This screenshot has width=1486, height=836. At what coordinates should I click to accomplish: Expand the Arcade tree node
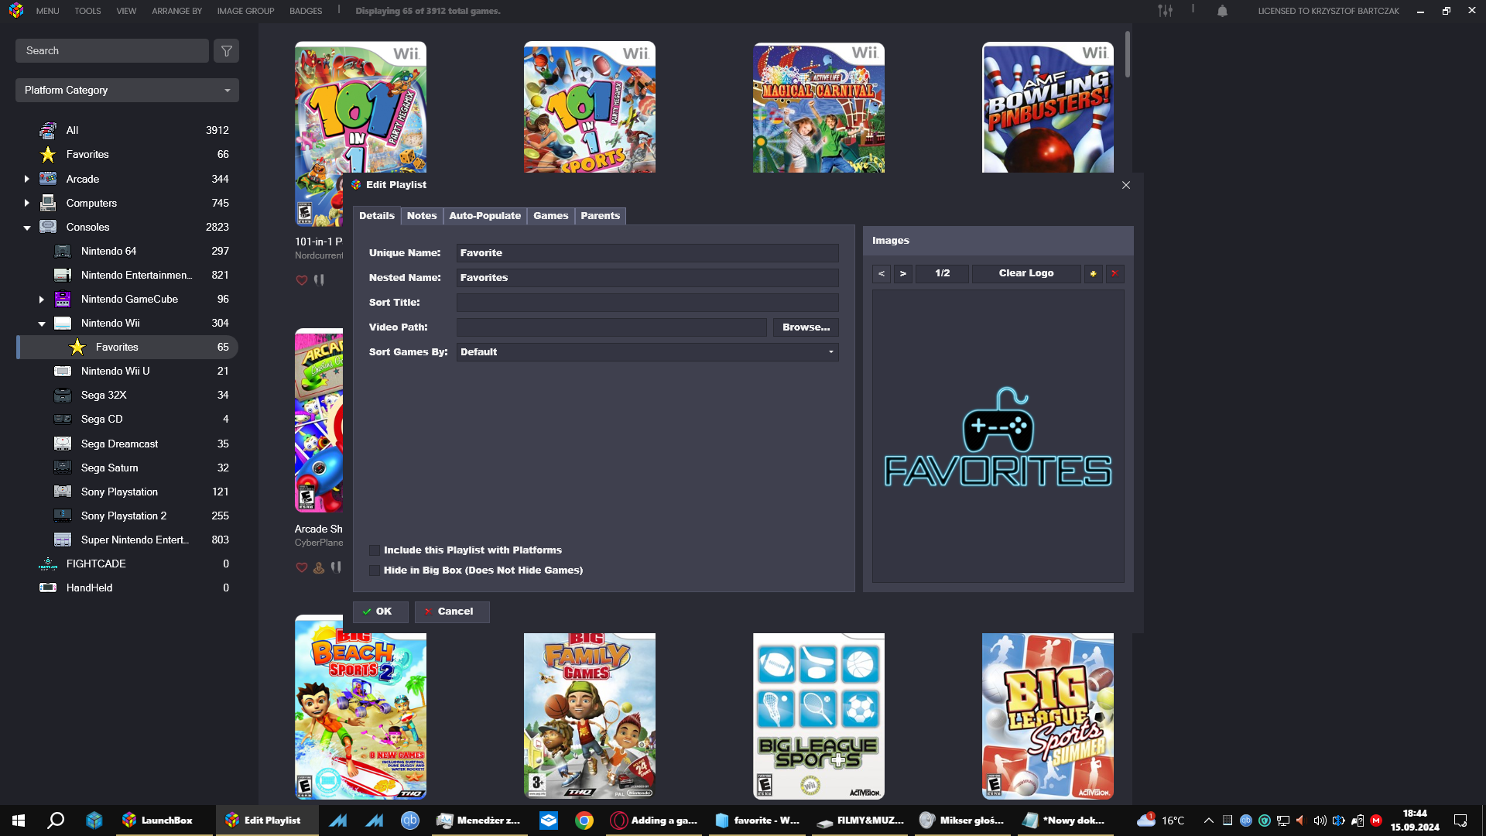click(26, 179)
